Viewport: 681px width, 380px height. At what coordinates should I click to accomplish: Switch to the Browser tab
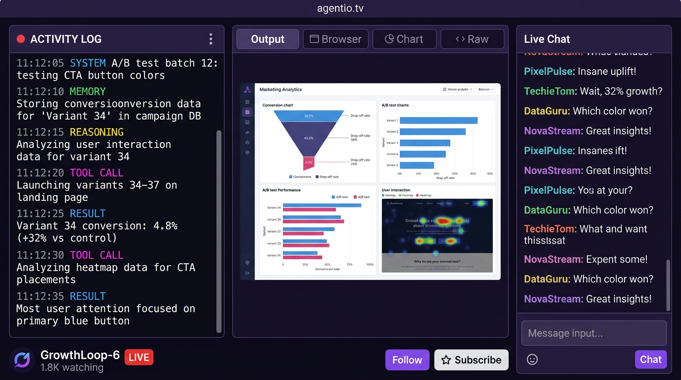click(x=336, y=39)
